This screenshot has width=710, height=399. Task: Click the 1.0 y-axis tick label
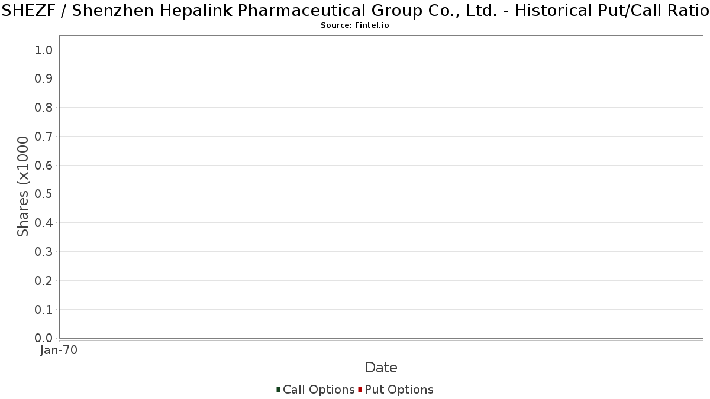(x=44, y=50)
